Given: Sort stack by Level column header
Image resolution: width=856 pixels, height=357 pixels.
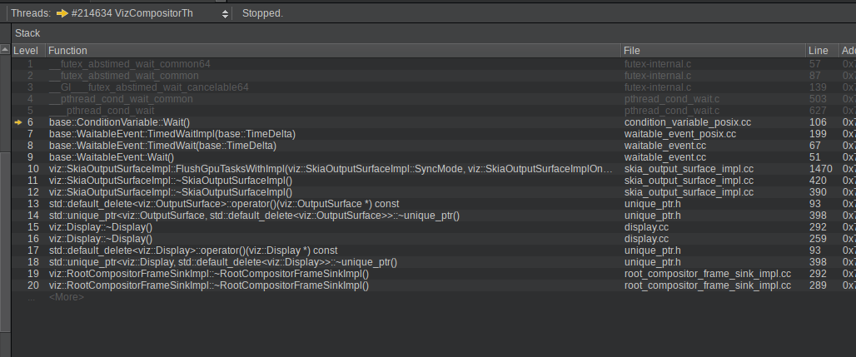Looking at the screenshot, I should [27, 51].
